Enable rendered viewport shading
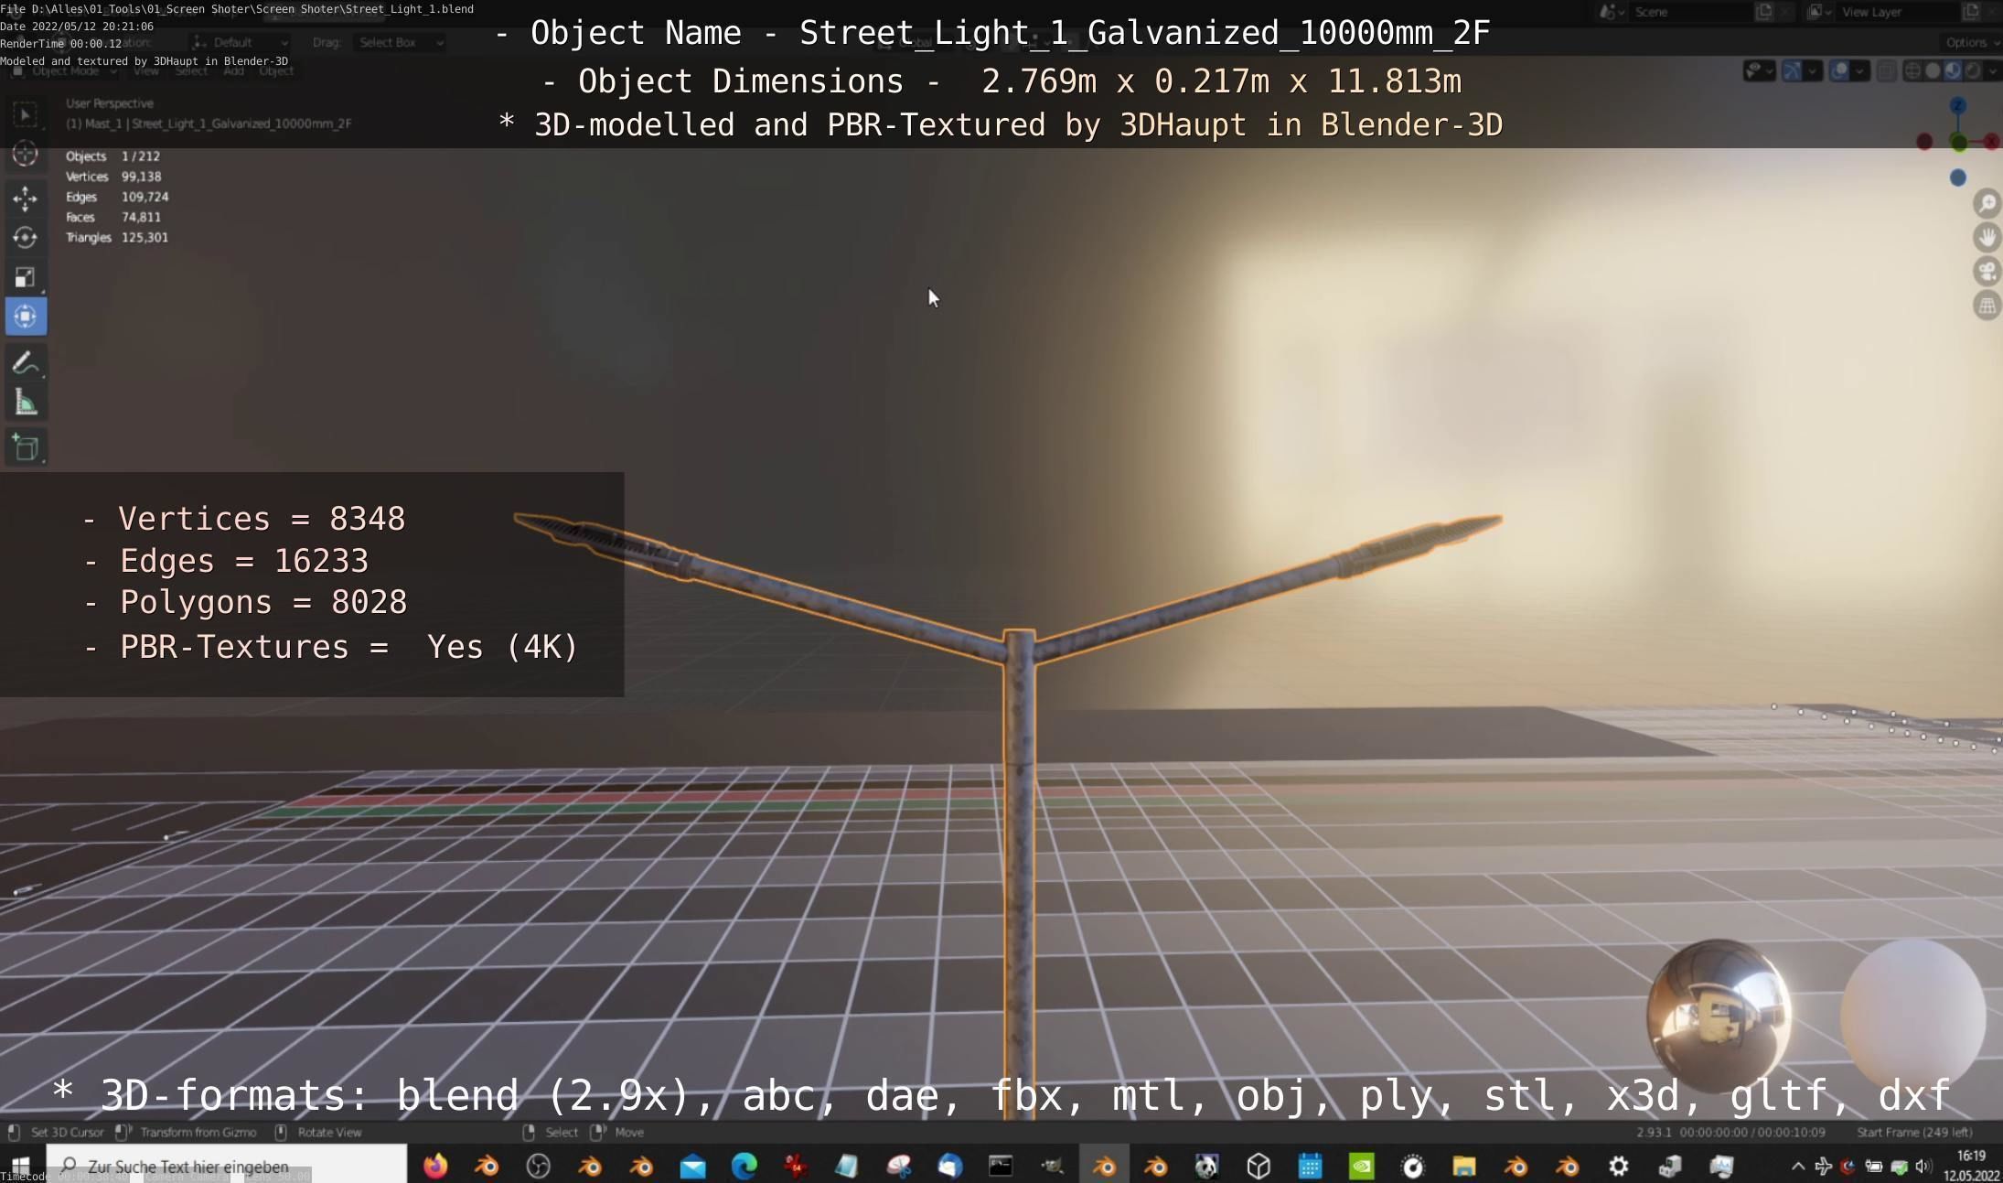2003x1183 pixels. pos(1972,71)
